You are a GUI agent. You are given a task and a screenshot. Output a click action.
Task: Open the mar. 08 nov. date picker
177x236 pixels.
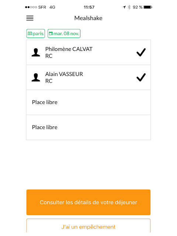tap(64, 34)
